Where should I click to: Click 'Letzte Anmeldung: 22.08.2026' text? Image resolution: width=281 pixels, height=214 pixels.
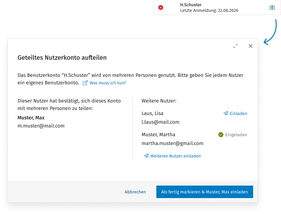(x=209, y=10)
